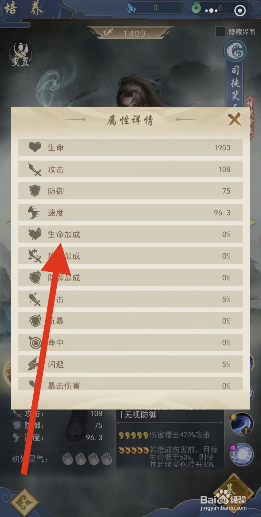Image resolution: width=261 pixels, height=517 pixels.
Task: Open the glowing white orb skill thumbnail
Action: (241, 455)
